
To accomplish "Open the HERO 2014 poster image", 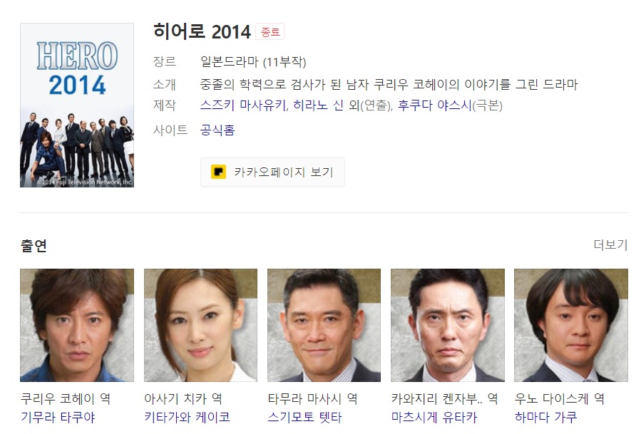I will pos(77,105).
